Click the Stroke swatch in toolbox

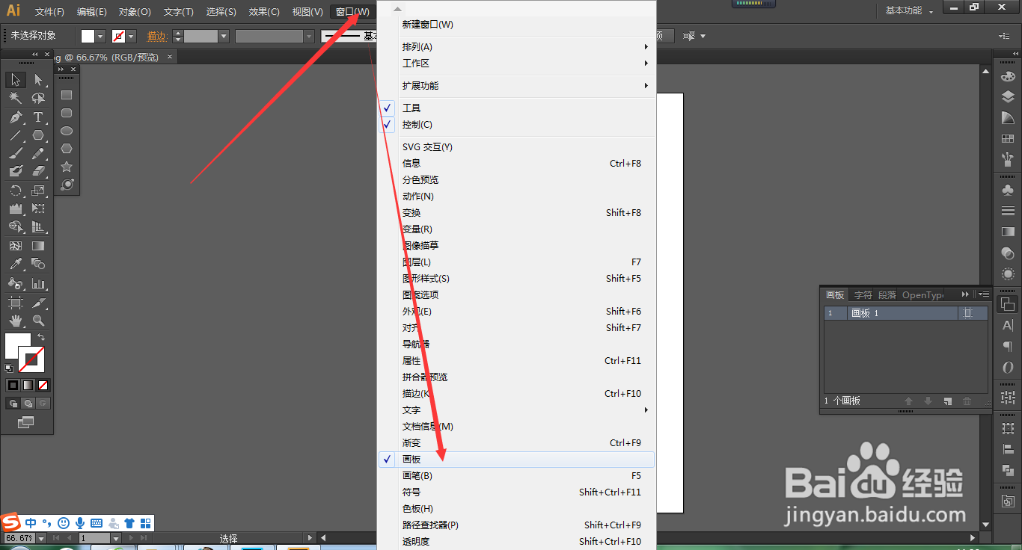coord(32,359)
